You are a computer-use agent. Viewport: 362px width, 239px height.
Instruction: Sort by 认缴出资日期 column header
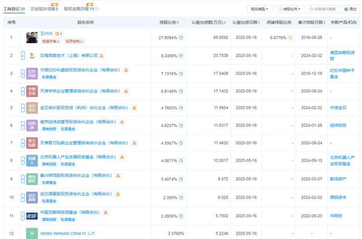pos(246,22)
